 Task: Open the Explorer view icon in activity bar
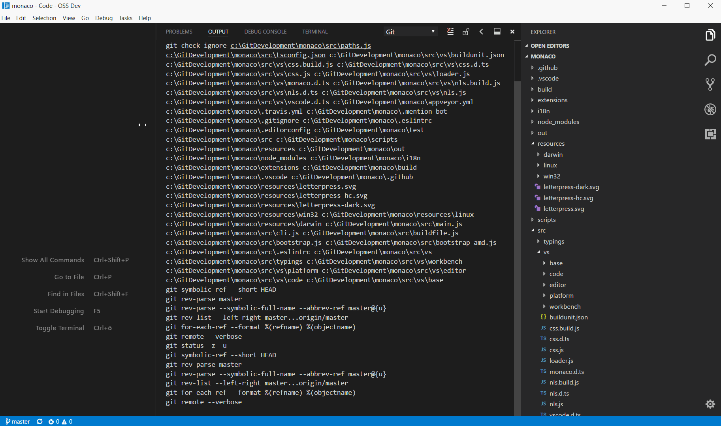(710, 35)
